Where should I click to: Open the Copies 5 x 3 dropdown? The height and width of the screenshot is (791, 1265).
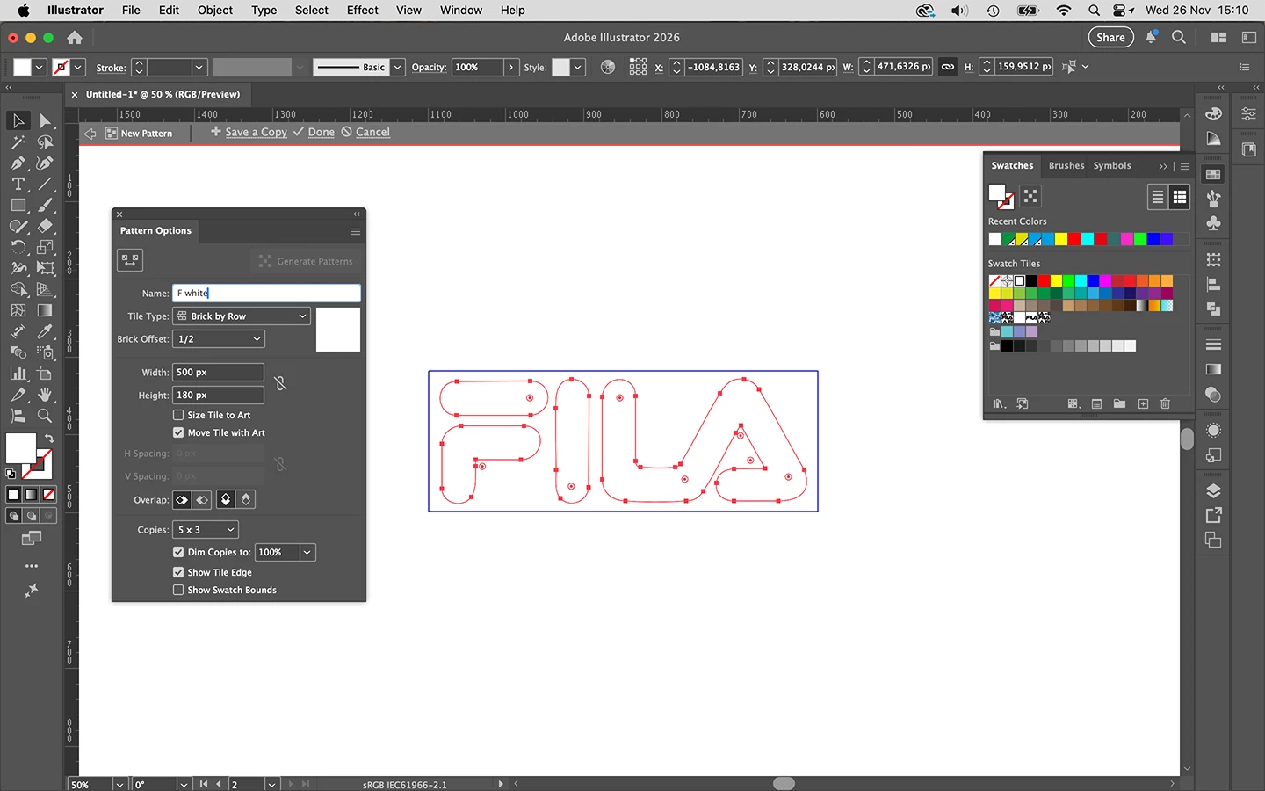[x=206, y=529]
